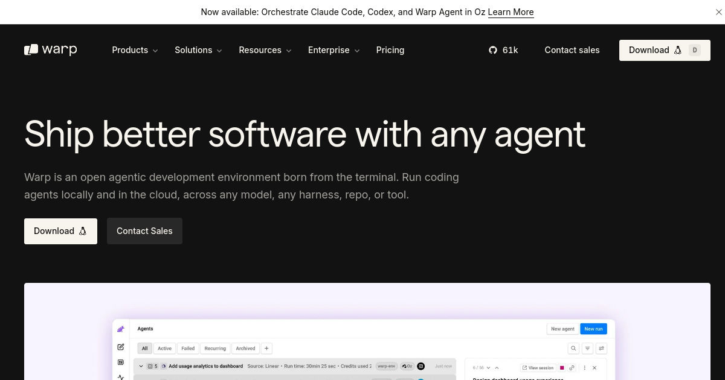Click the compose edit icon in sidebar
Viewport: 725px width, 380px height.
(x=121, y=347)
